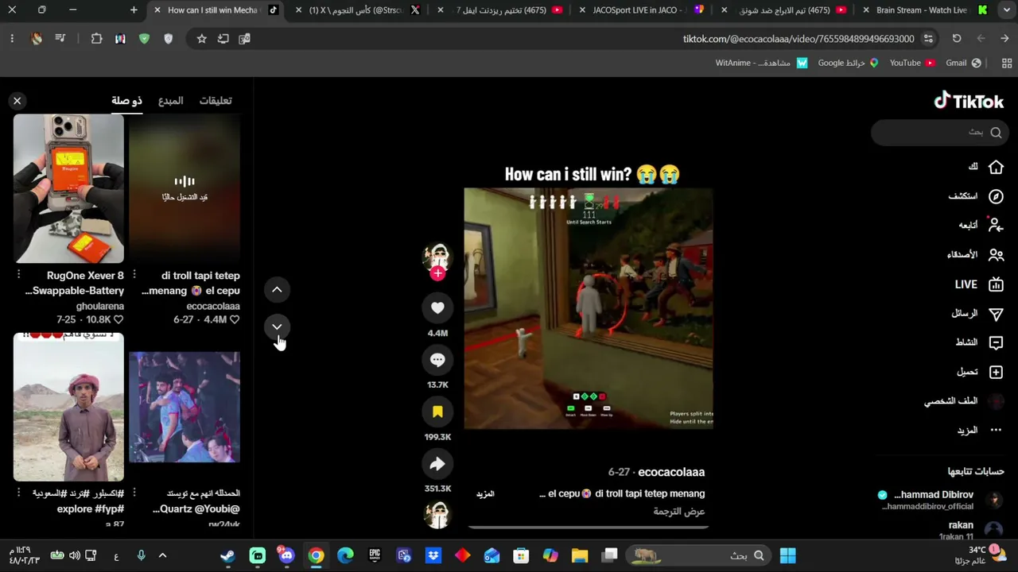
Task: Open ecocacolaaa username below the video
Action: click(671, 472)
